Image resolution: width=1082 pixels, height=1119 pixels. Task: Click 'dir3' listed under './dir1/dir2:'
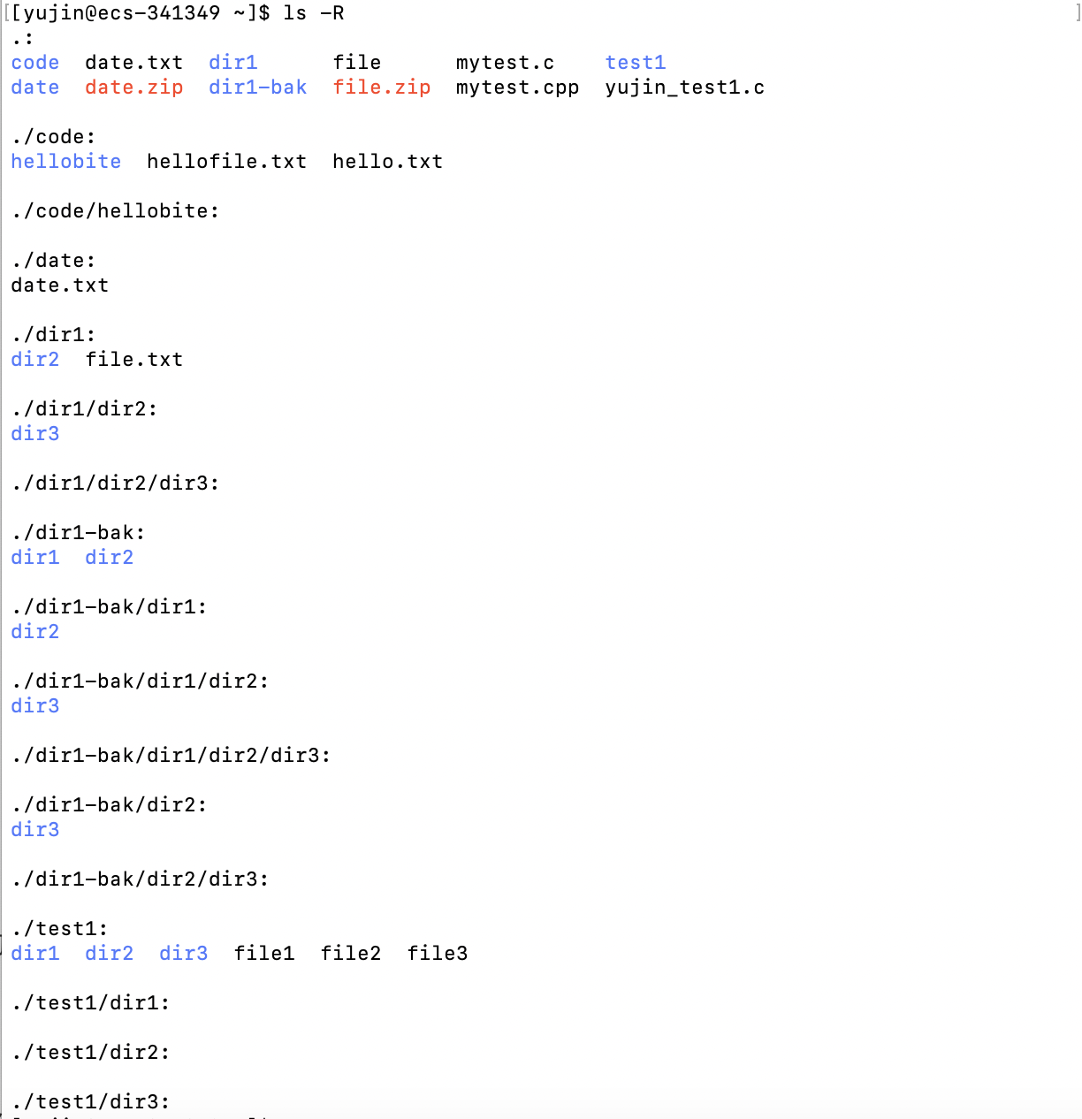(x=35, y=434)
